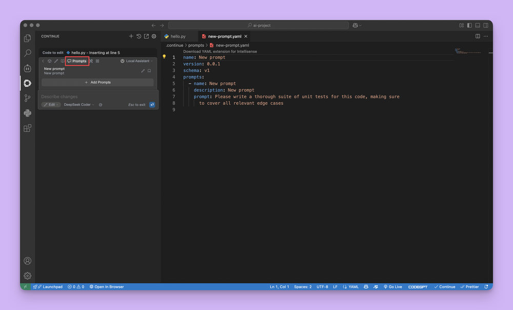Expand the DeepSeek Coder model selector
513x310 pixels.
click(79, 104)
